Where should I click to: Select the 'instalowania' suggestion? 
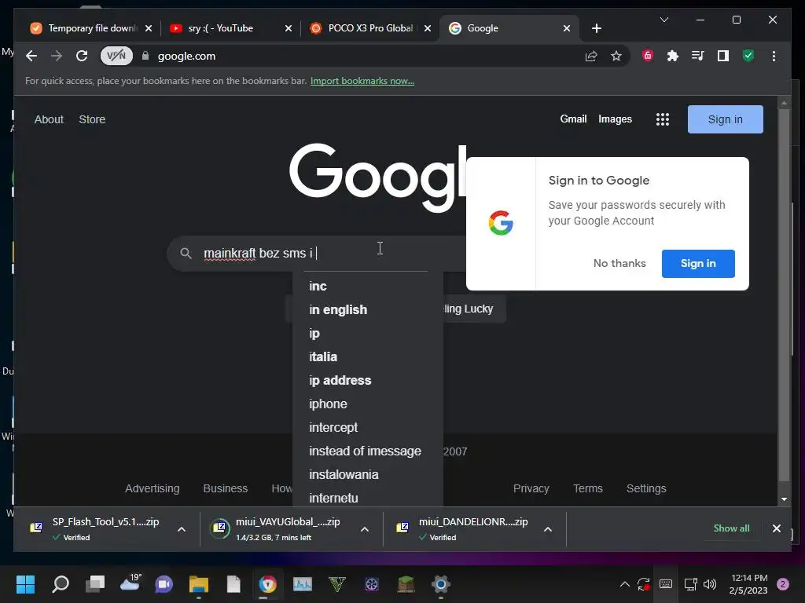pyautogui.click(x=368, y=475)
